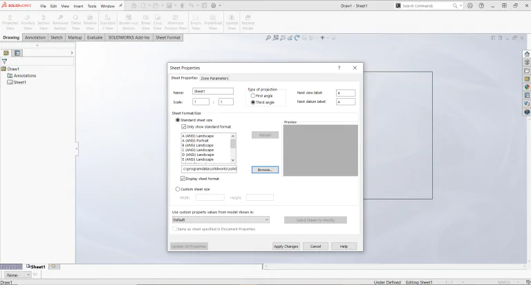Open SOLIDWORKS Resources home in the task pane

[527, 54]
